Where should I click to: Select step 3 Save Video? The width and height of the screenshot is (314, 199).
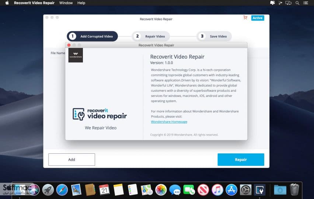click(x=214, y=36)
